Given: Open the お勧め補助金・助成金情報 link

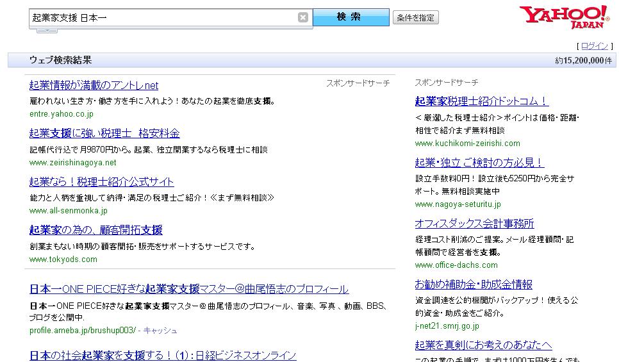Looking at the screenshot, I should tap(474, 284).
